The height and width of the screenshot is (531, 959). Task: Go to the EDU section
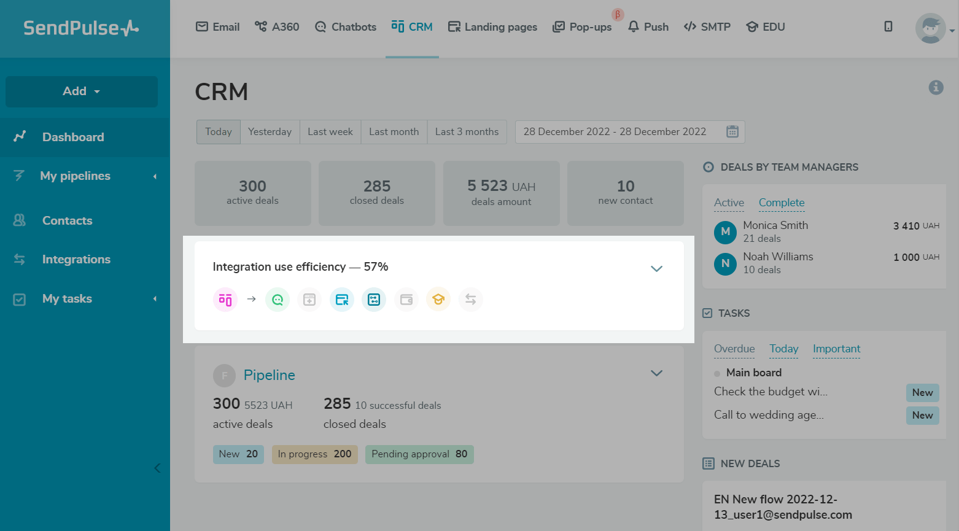coord(766,27)
